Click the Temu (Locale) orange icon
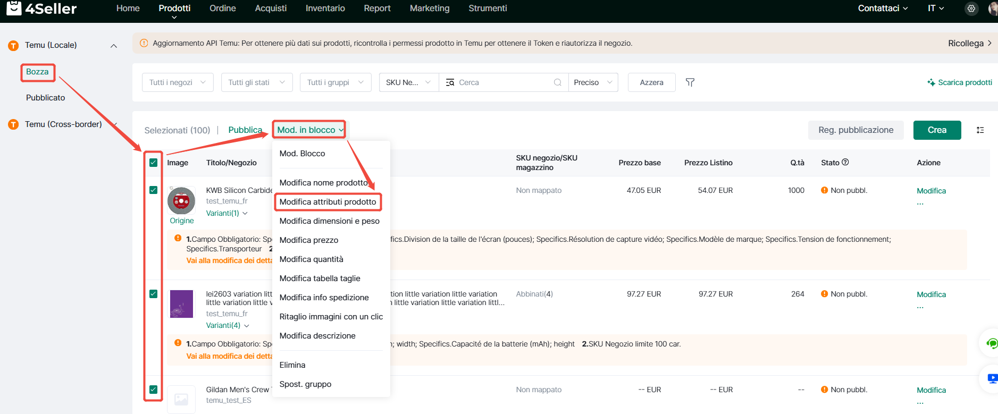998x414 pixels. point(14,46)
